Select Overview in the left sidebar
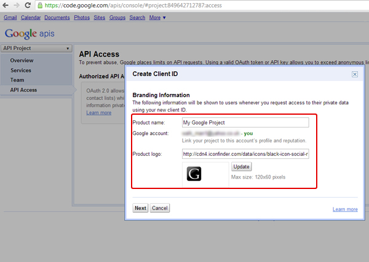The image size is (369, 262). [22, 60]
